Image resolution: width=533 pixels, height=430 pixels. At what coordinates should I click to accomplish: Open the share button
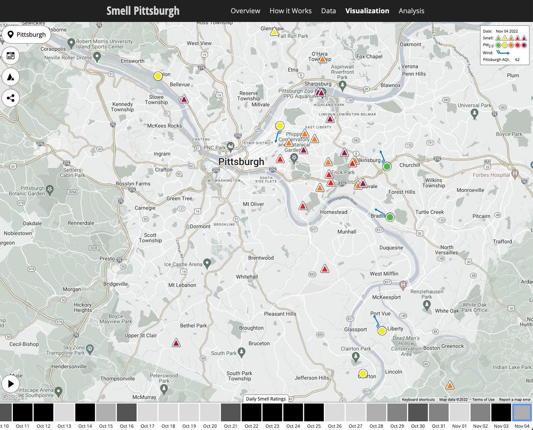(x=11, y=98)
